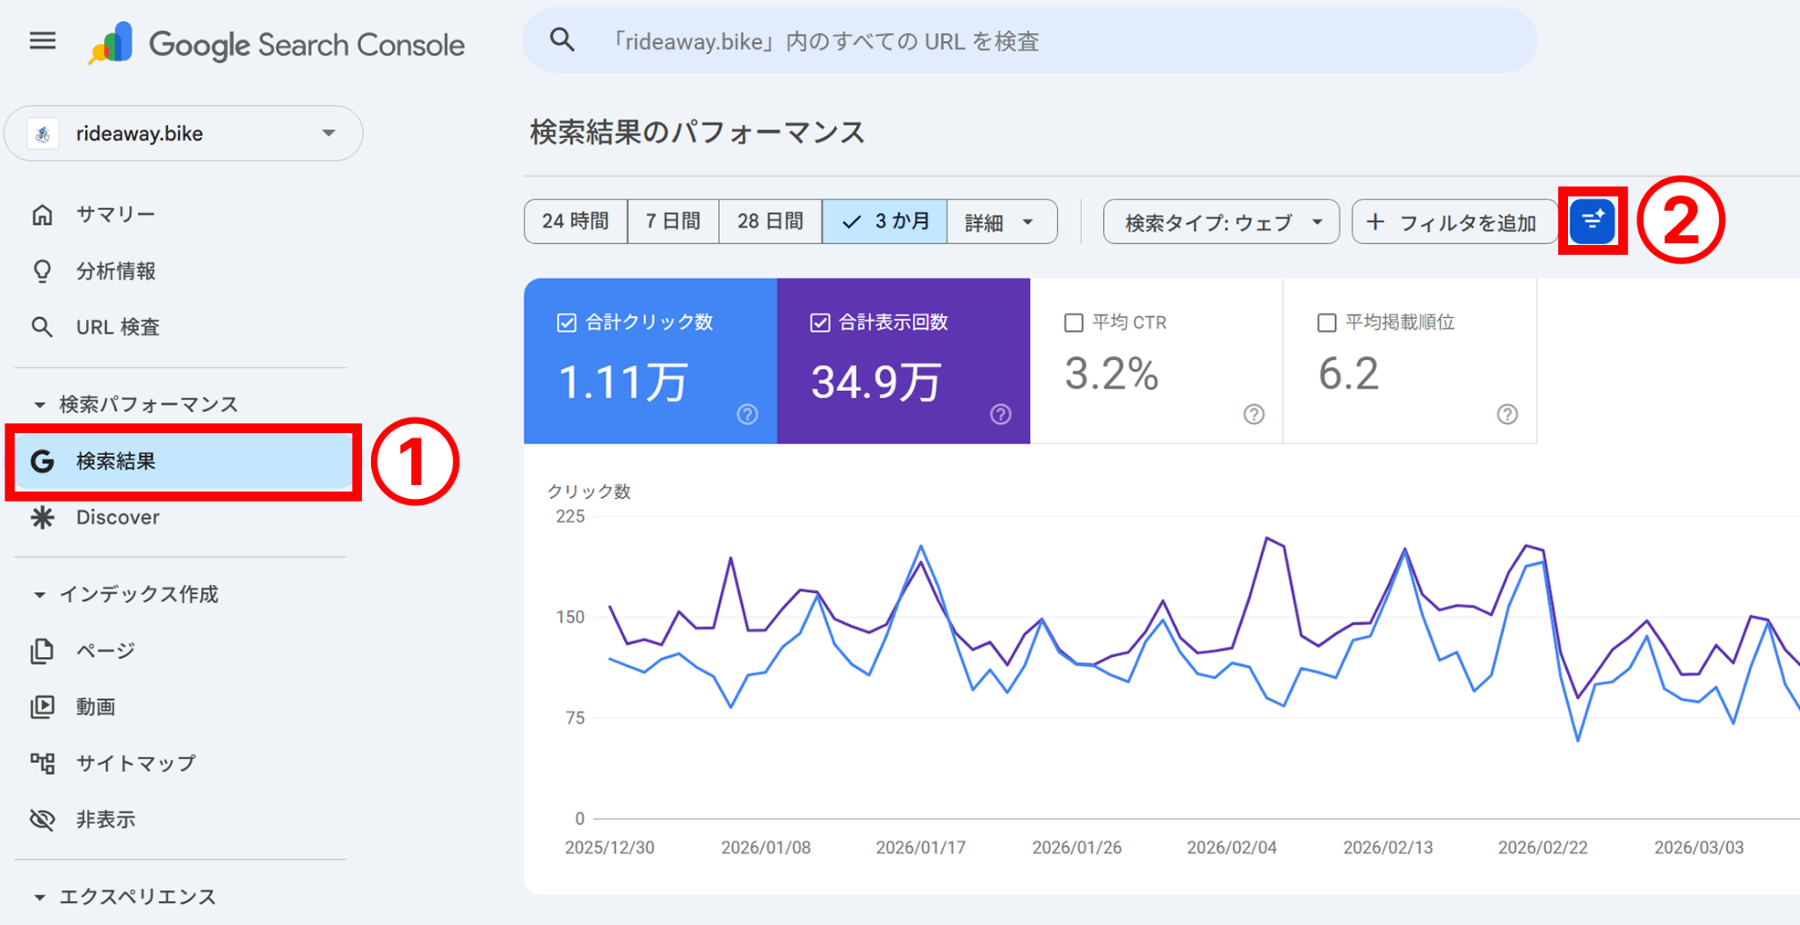
Task: Open the Discover report
Action: [x=117, y=517]
